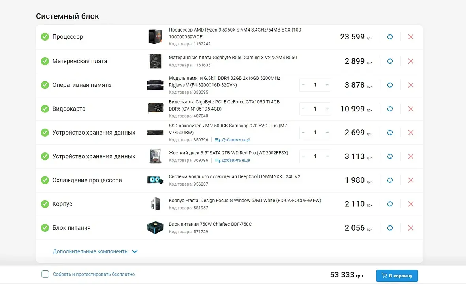
Task: Click the total price 53 333 грн
Action: click(x=346, y=275)
